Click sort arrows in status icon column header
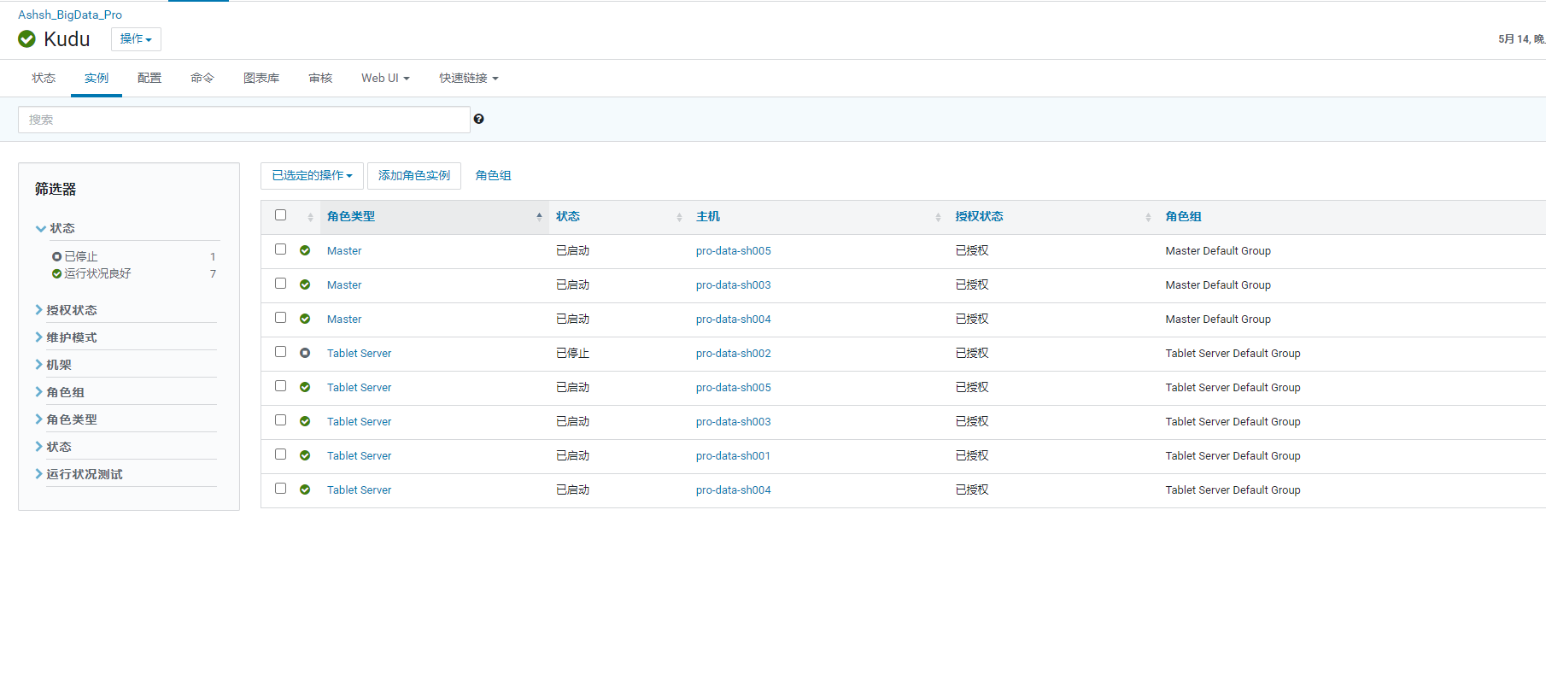 pos(310,217)
